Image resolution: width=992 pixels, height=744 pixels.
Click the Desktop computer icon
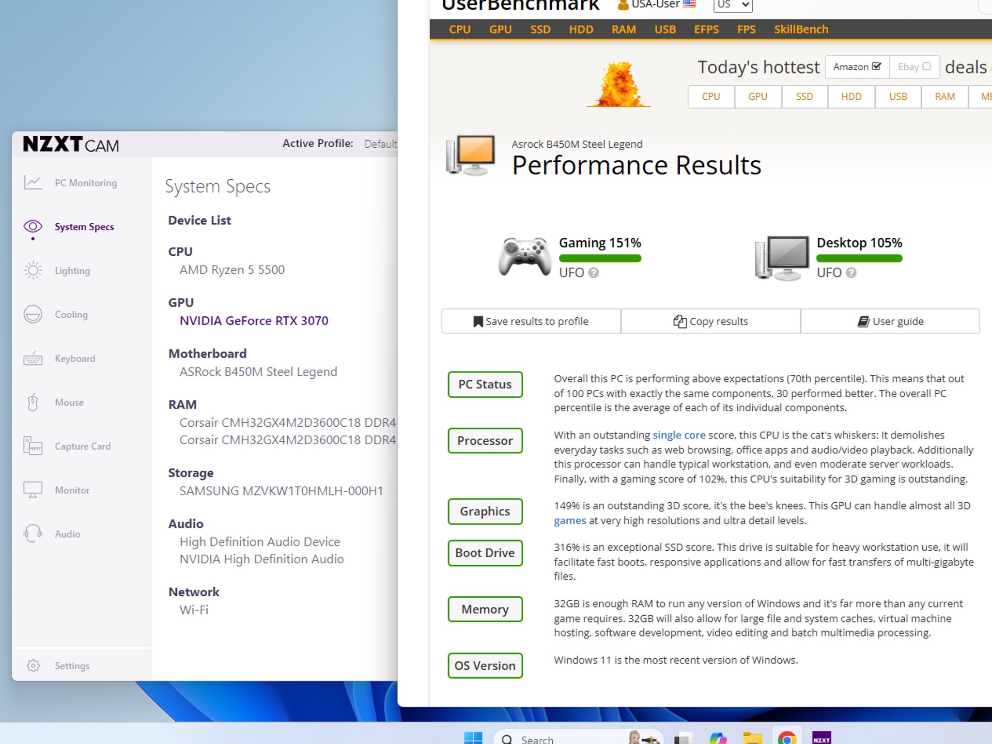782,258
